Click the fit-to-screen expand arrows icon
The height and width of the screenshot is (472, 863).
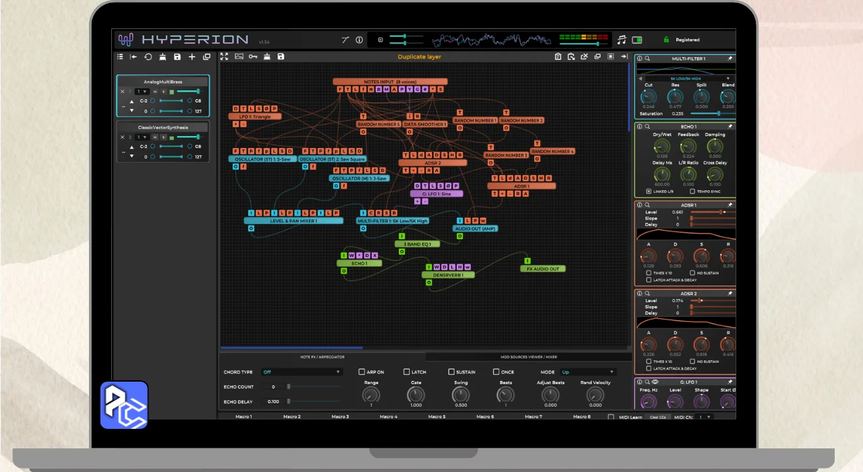pos(225,57)
